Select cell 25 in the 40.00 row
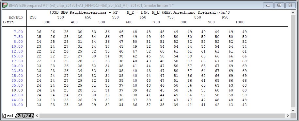The height and width of the screenshot is (121, 299). 66,90
